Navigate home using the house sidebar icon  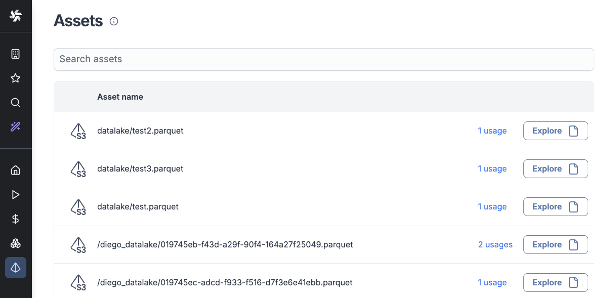click(16, 169)
